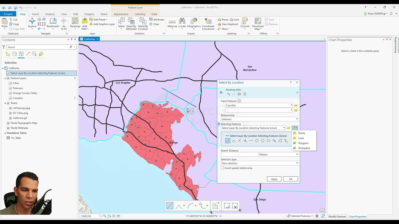399x224 pixels.
Task: Choose Polygons from the feature type menu
Action: (x=303, y=143)
